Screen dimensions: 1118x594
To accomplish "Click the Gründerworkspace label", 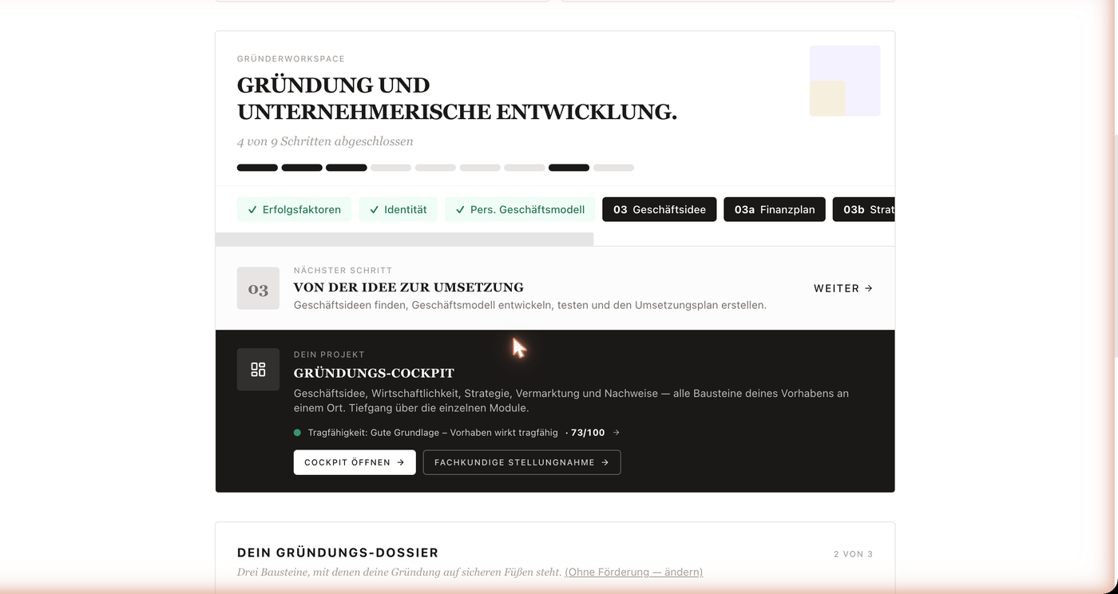I will [x=291, y=59].
